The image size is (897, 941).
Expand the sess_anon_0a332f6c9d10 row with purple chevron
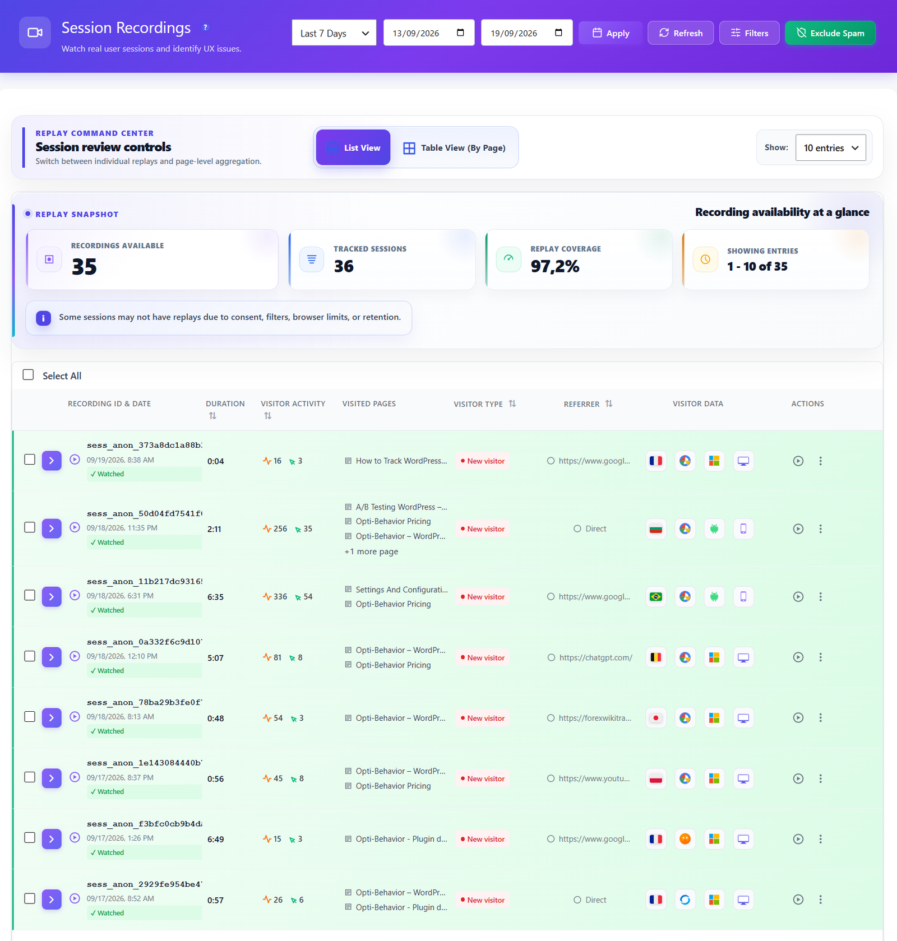52,657
